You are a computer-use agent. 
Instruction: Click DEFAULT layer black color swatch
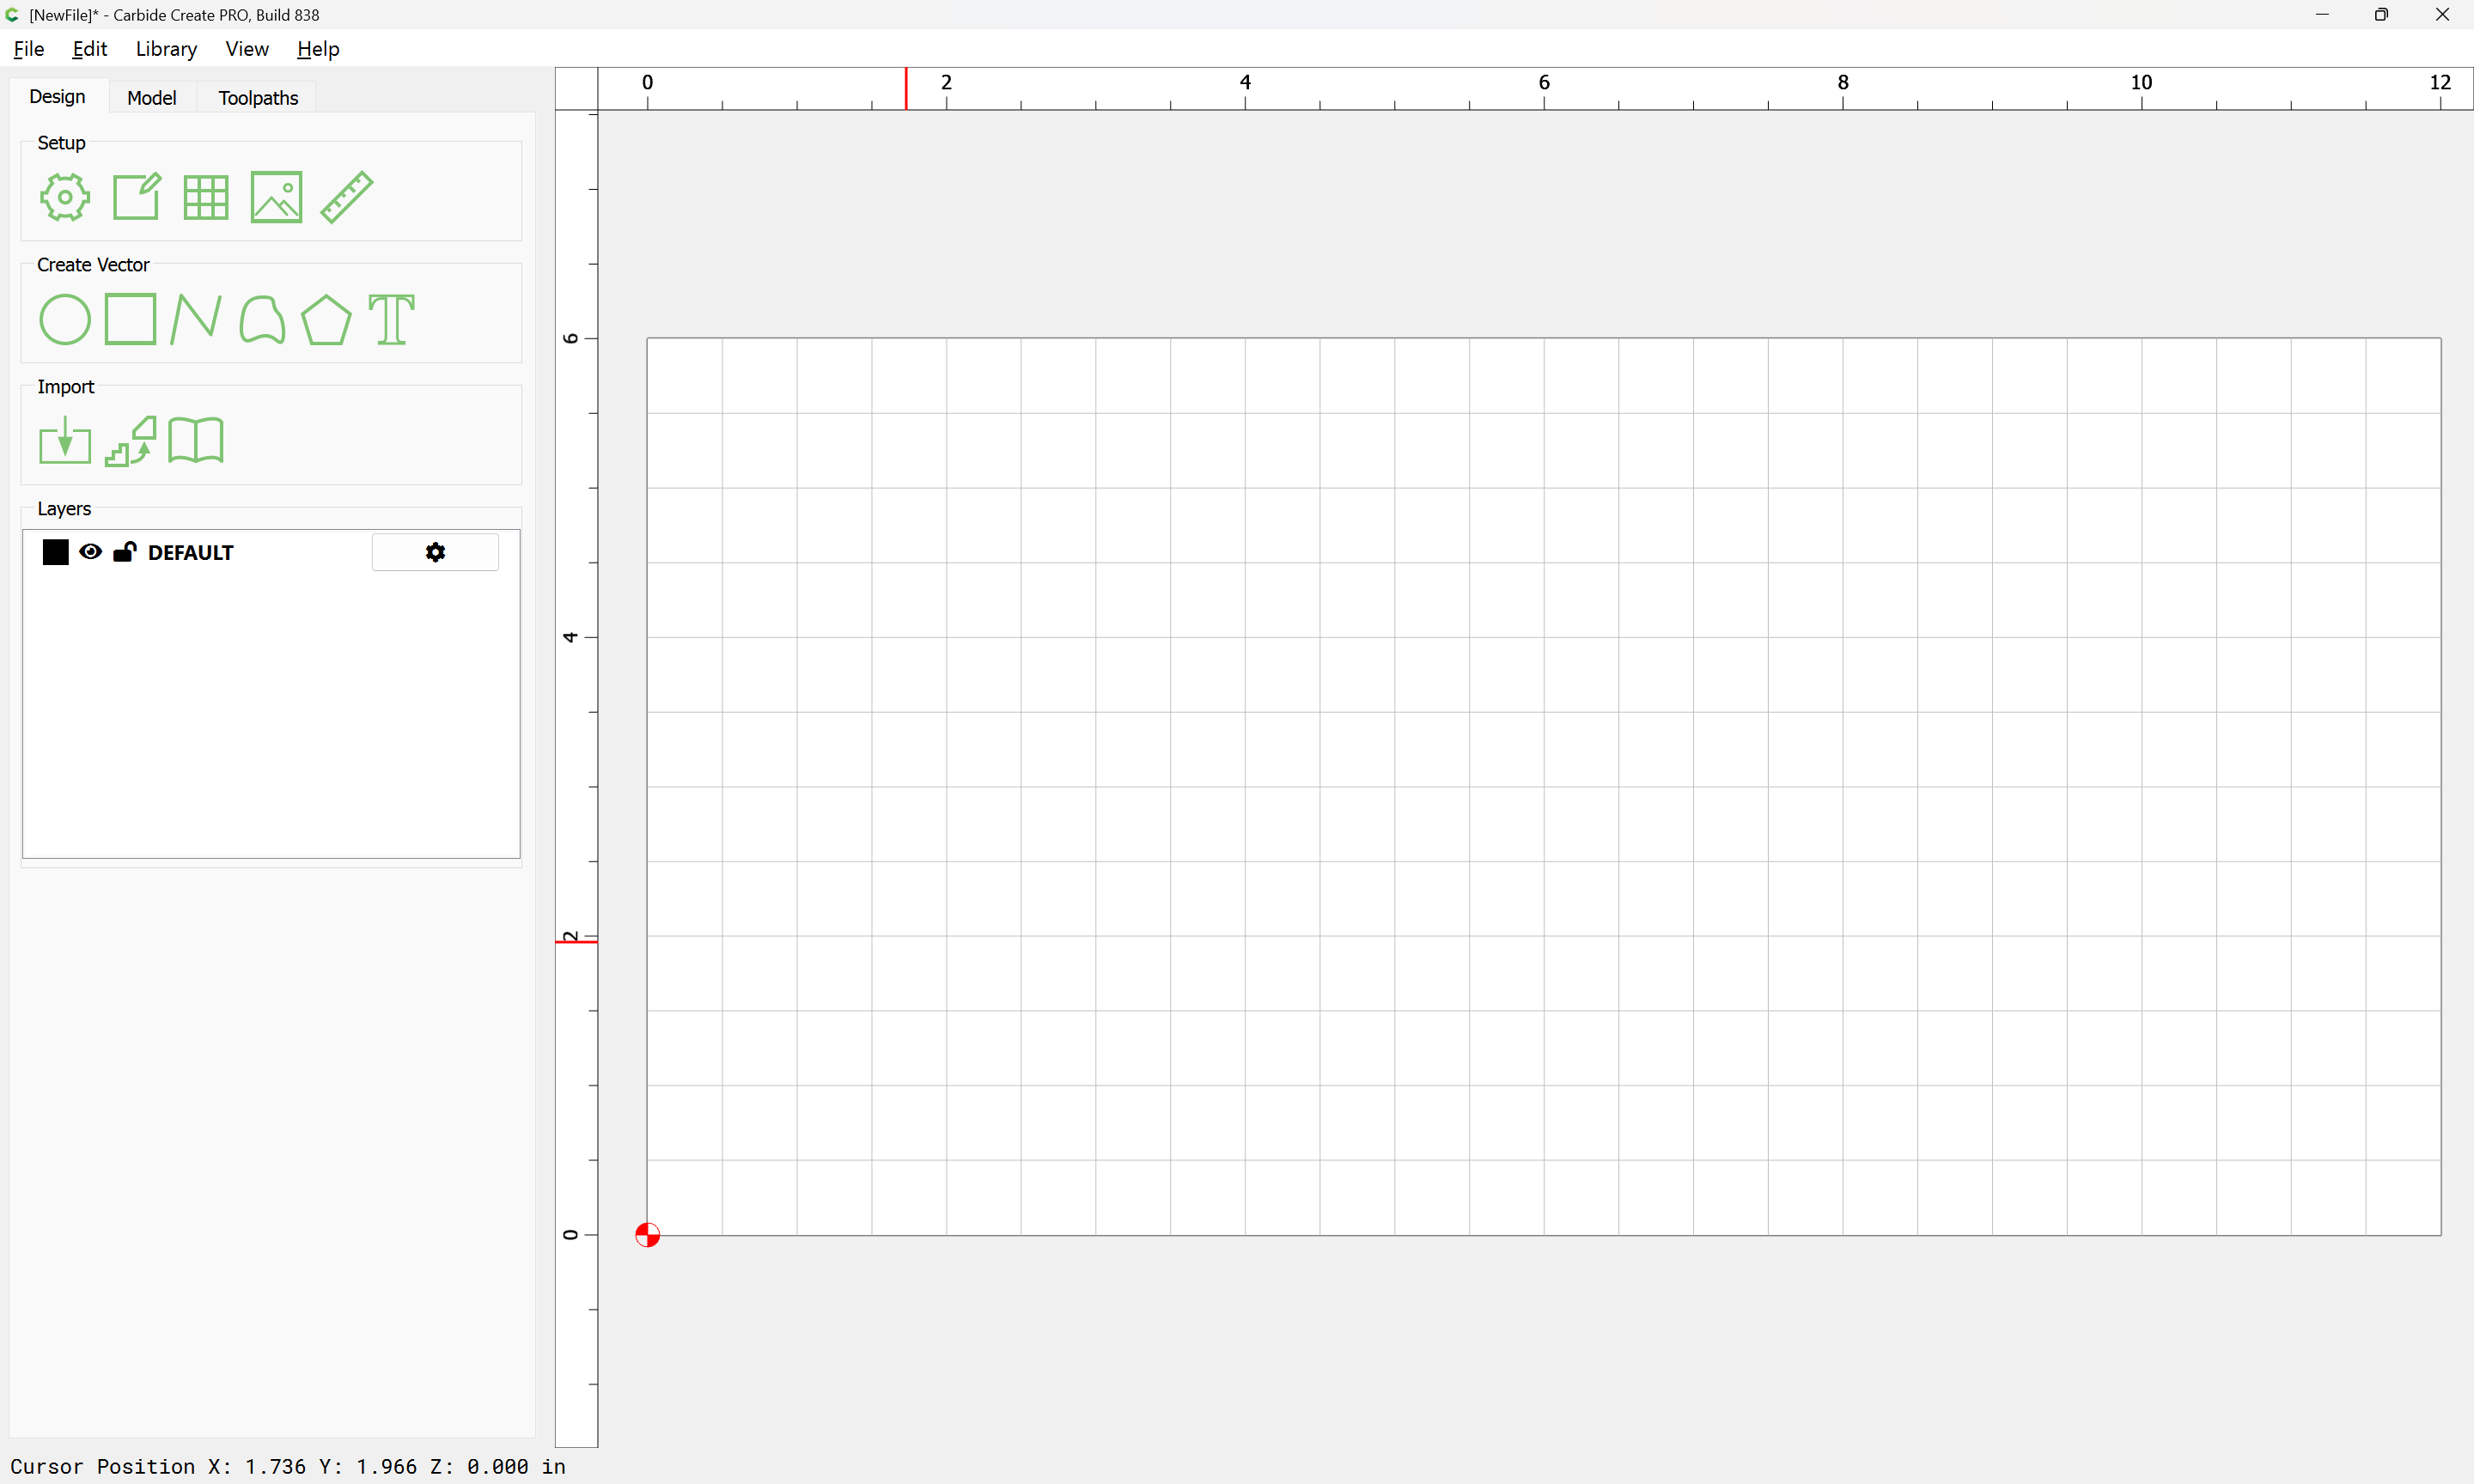56,552
